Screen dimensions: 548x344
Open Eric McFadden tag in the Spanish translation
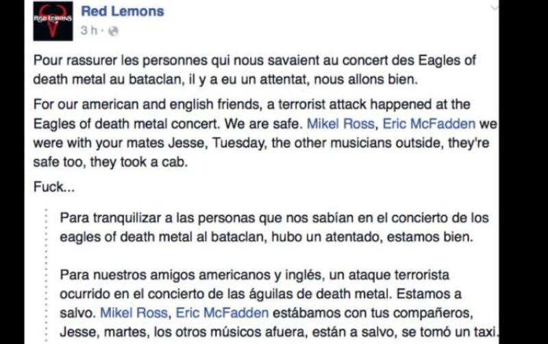tap(222, 313)
